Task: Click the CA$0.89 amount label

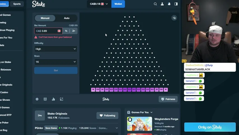Action: [x=73, y=25]
